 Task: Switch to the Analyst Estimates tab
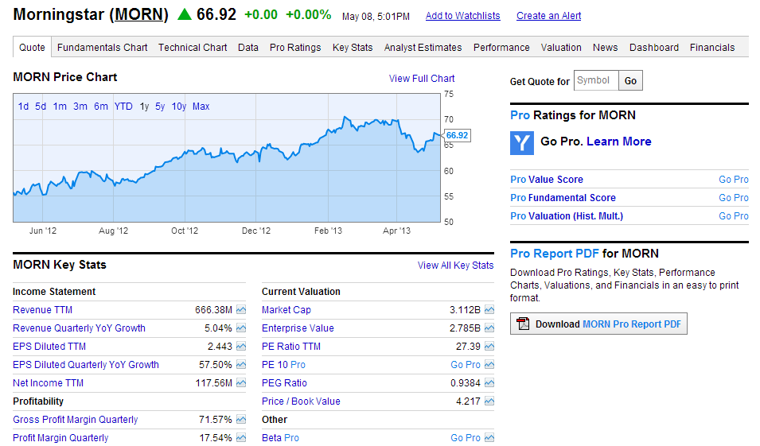(423, 48)
